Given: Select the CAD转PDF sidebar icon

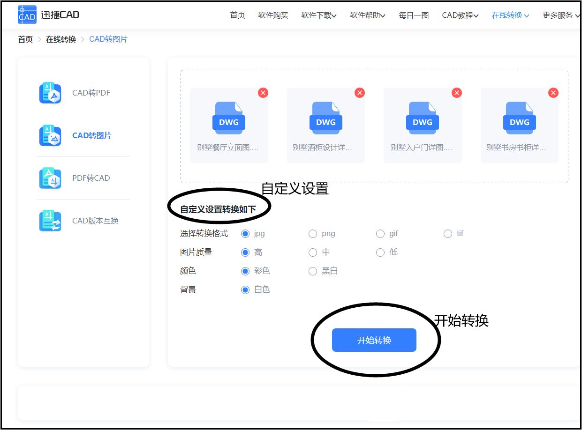Looking at the screenshot, I should 49,92.
